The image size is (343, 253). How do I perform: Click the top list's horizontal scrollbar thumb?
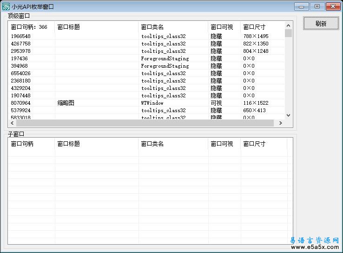pyautogui.click(x=145, y=123)
